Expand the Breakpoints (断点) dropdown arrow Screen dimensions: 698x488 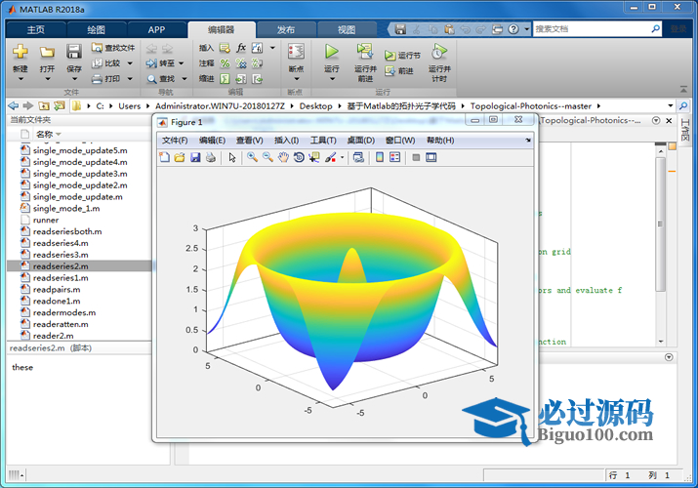[297, 79]
